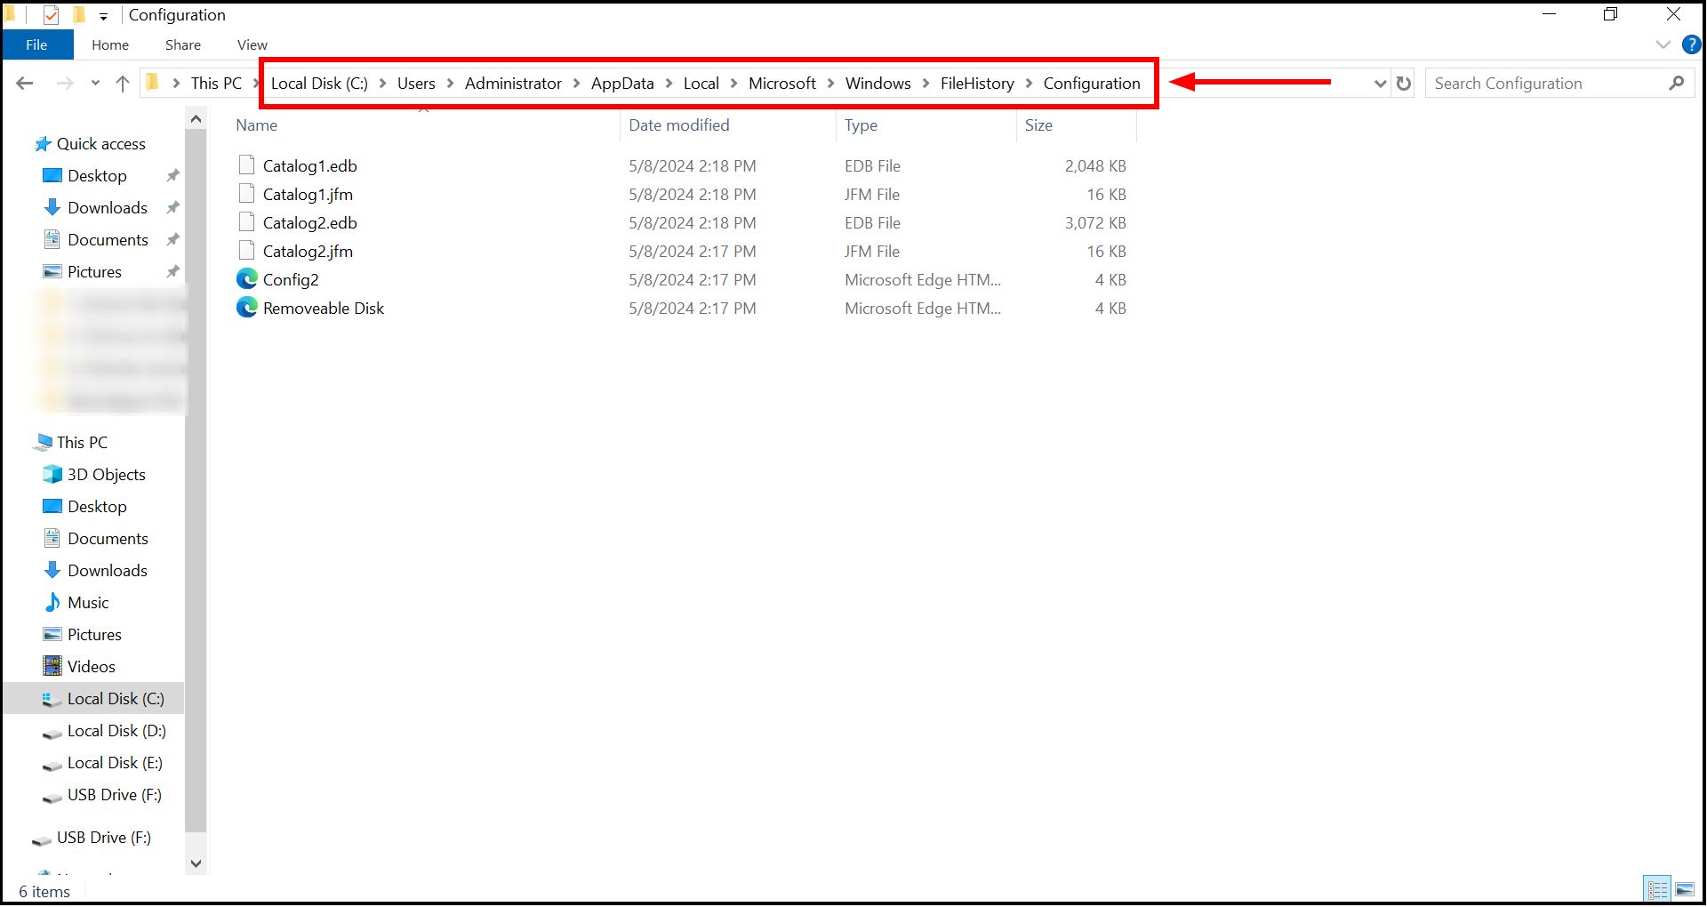Jump to Users in the address bar path

tap(416, 83)
